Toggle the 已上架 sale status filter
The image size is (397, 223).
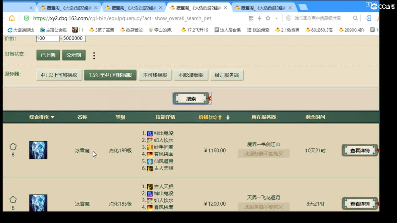[48, 55]
